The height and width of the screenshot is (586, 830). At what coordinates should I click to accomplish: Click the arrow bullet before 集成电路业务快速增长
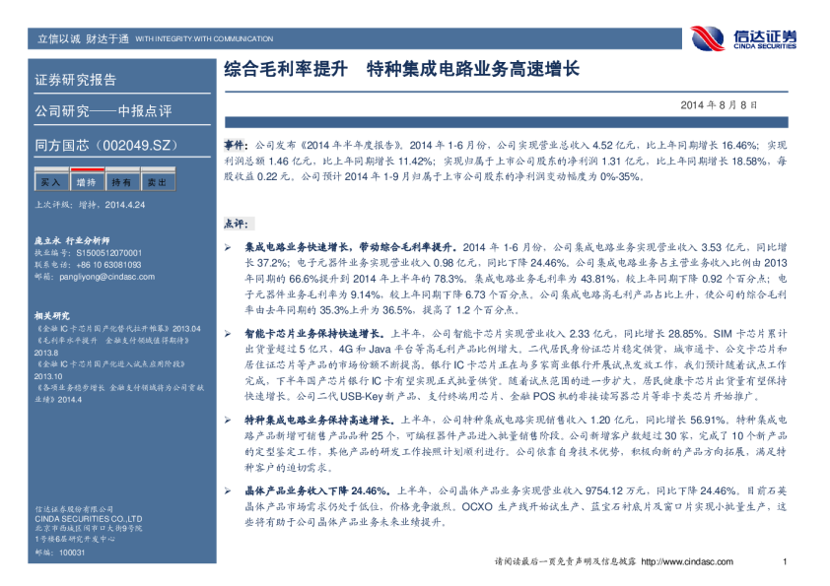pos(228,249)
